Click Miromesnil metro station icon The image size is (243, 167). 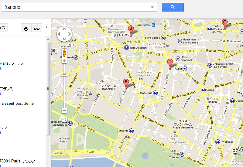(76, 57)
